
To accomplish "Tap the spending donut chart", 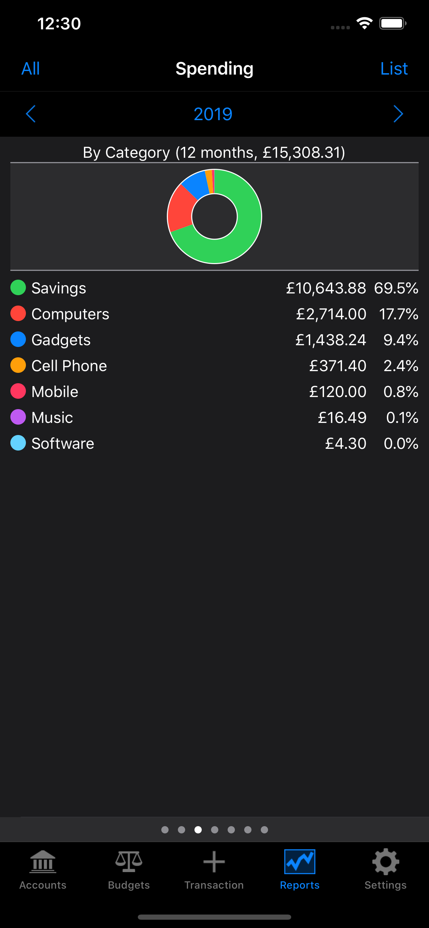I will coord(214,216).
